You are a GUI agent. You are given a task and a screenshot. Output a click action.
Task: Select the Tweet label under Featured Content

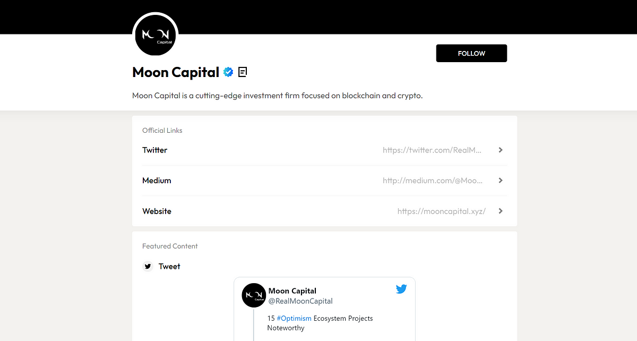coord(169,267)
